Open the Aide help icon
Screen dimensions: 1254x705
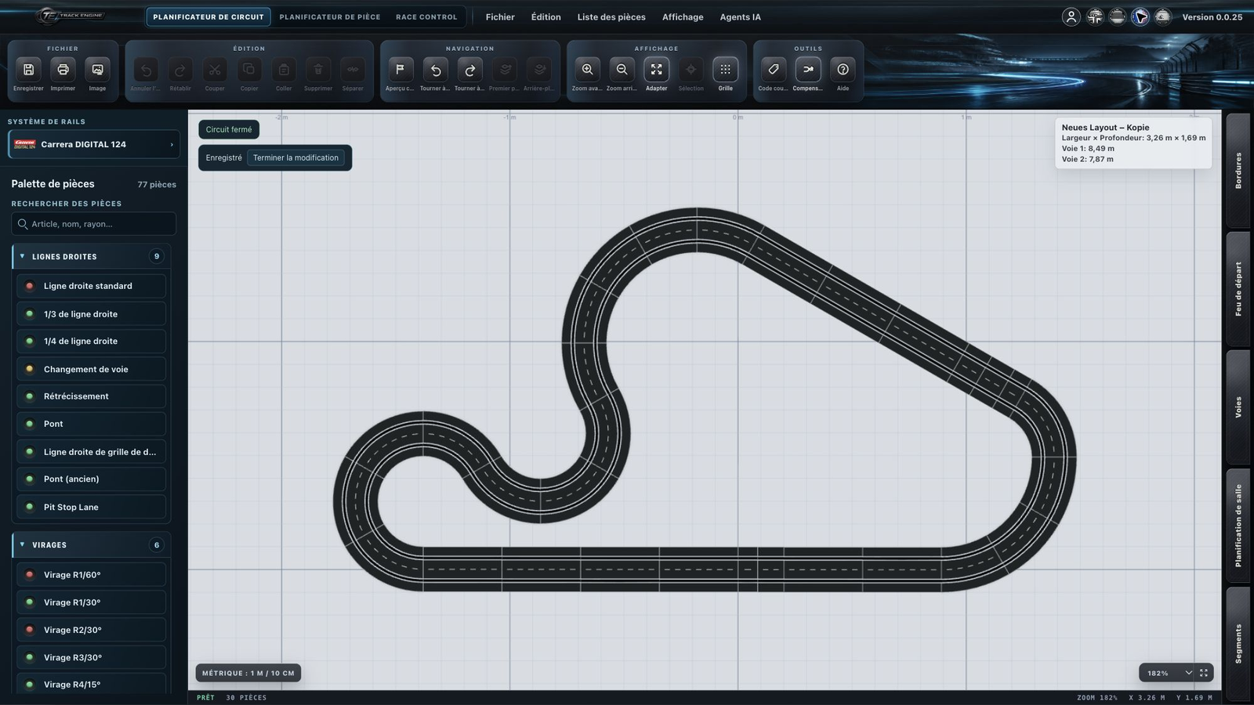point(843,70)
